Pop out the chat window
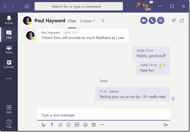 182,21
